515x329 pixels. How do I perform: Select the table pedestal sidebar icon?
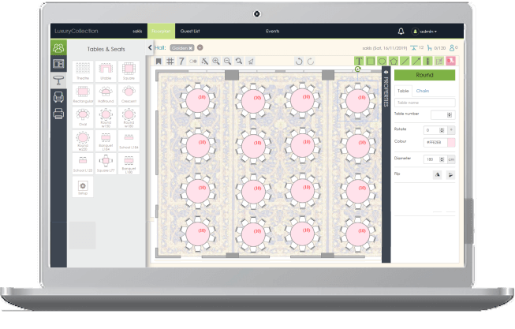[x=58, y=80]
